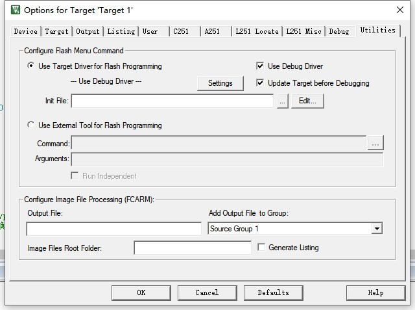Click the Output File text box
The height and width of the screenshot is (310, 415).
114,229
